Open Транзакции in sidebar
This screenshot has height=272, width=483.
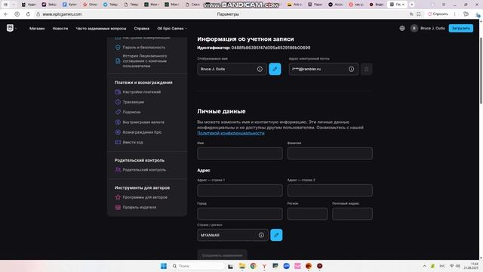coord(130,102)
